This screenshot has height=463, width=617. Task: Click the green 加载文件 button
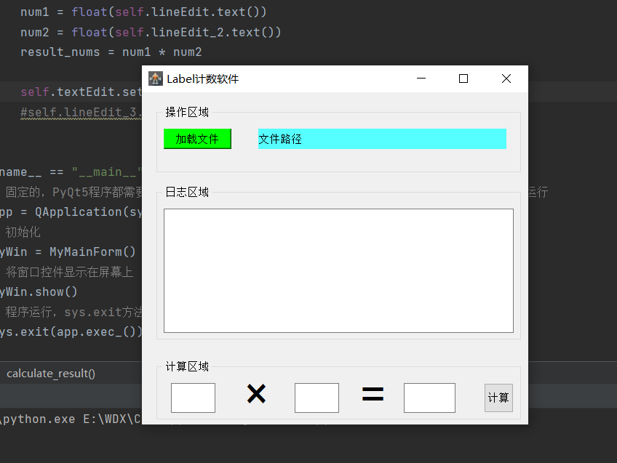click(x=197, y=139)
